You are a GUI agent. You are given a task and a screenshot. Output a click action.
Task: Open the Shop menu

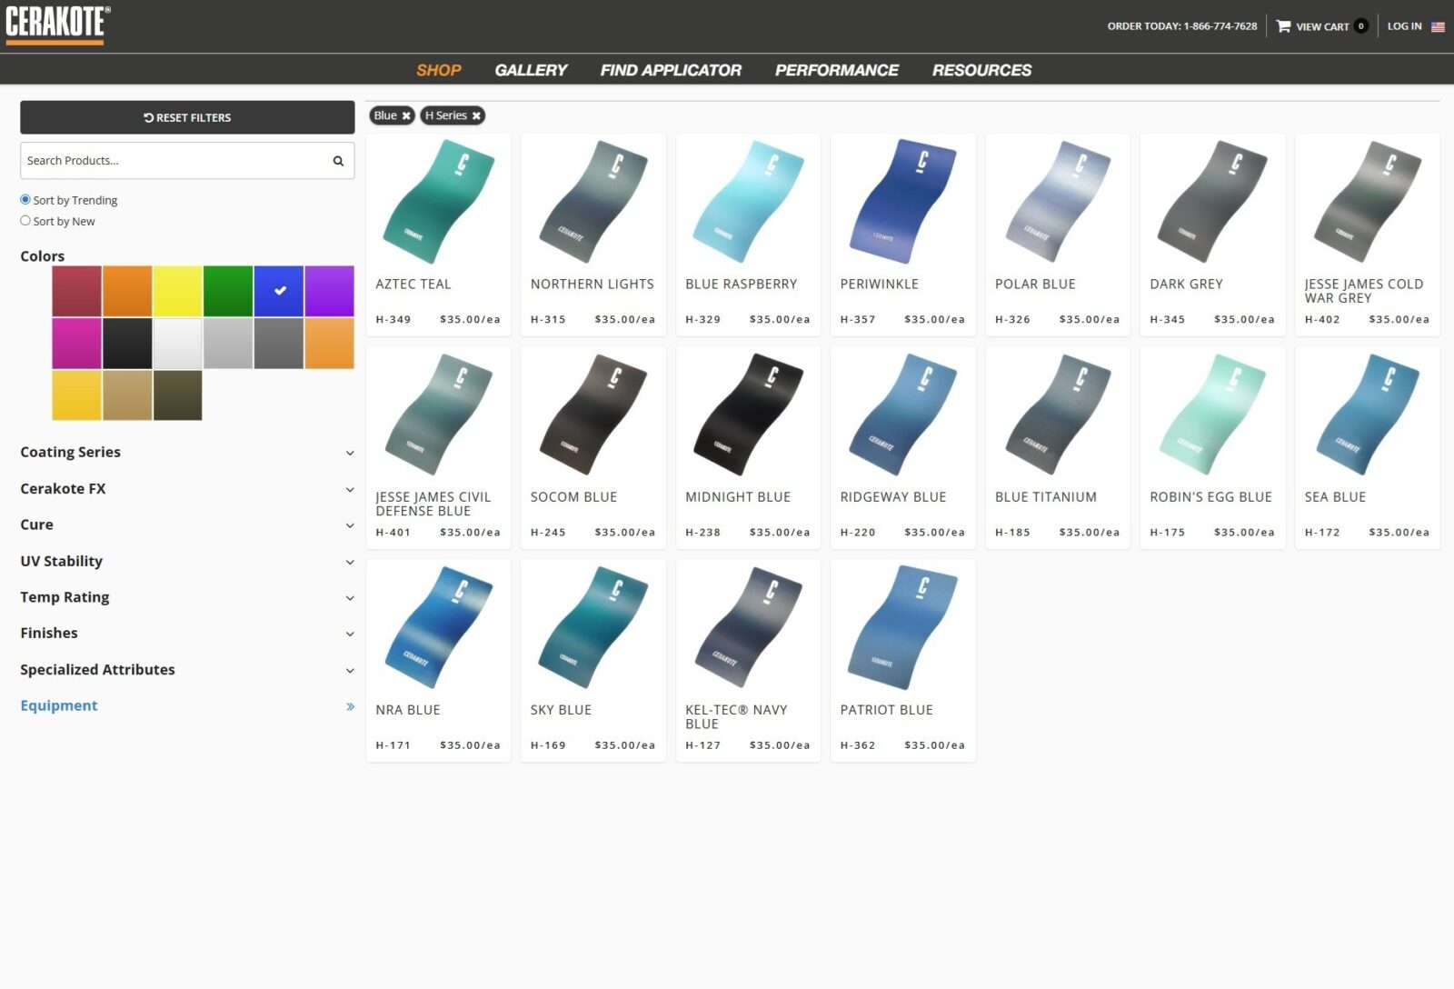pyautogui.click(x=439, y=70)
